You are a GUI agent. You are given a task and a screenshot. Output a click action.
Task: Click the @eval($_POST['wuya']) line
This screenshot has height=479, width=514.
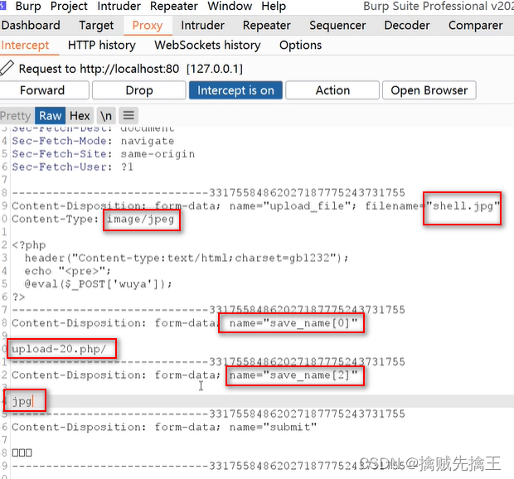(99, 284)
